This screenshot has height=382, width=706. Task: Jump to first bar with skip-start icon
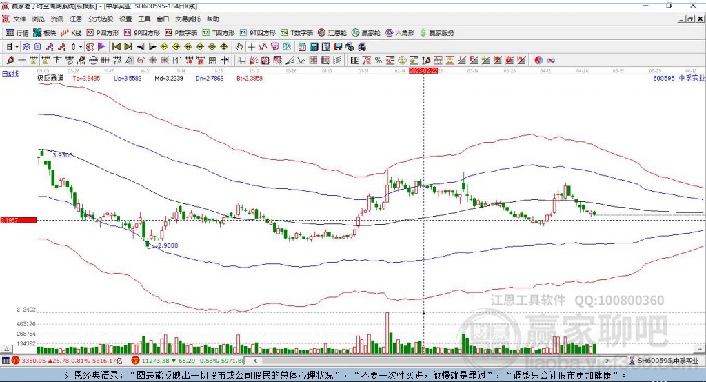coord(117,47)
